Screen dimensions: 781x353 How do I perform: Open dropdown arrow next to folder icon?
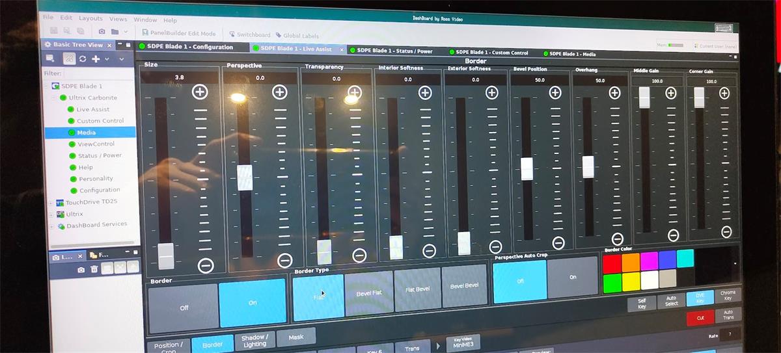125,31
